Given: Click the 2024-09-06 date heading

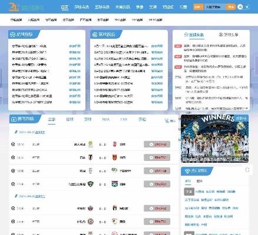Looking at the screenshot, I should pyautogui.click(x=32, y=196).
